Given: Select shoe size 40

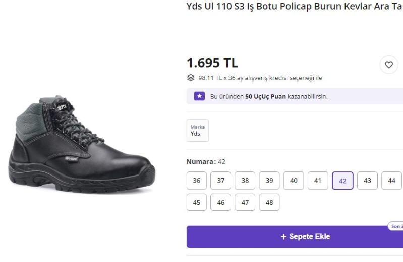Looking at the screenshot, I should tap(293, 181).
